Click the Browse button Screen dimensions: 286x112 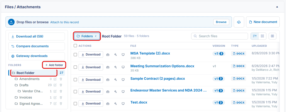(221, 22)
